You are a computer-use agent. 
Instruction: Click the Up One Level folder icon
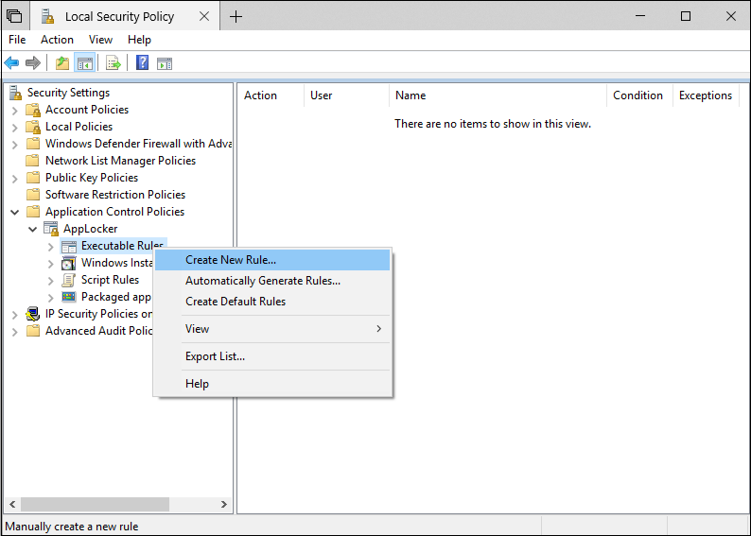62,63
